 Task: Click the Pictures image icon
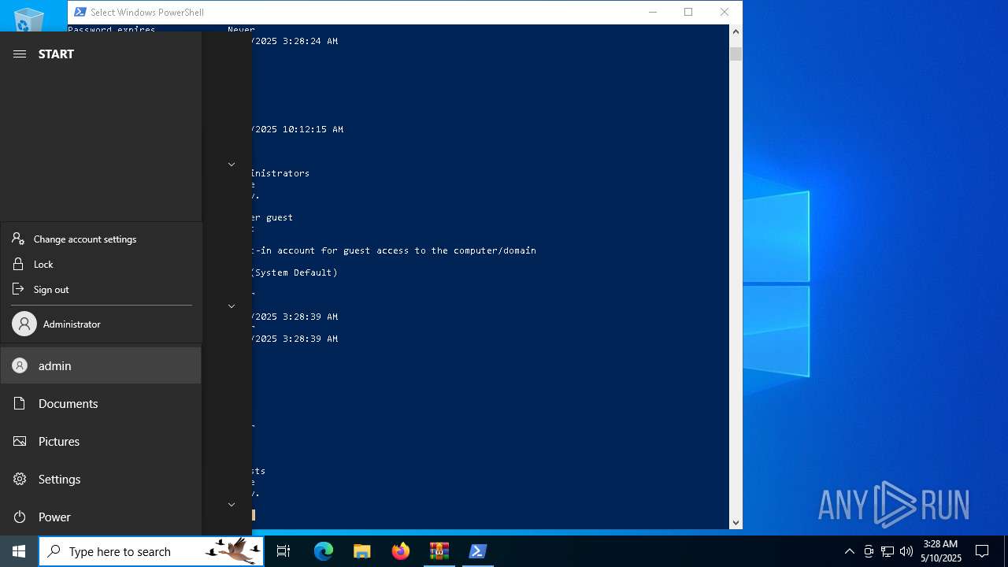tap(20, 441)
